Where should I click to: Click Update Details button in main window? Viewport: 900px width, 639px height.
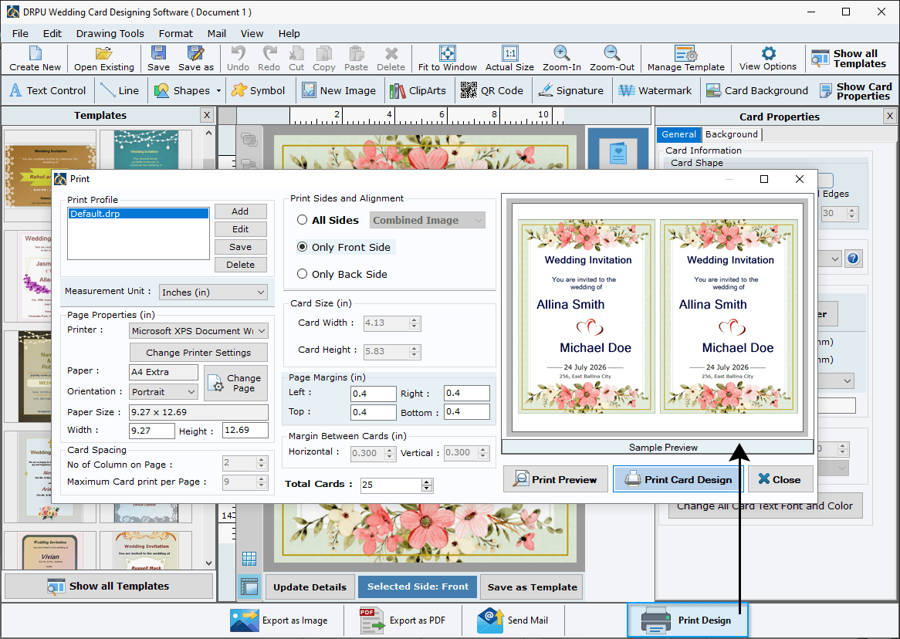click(x=310, y=587)
